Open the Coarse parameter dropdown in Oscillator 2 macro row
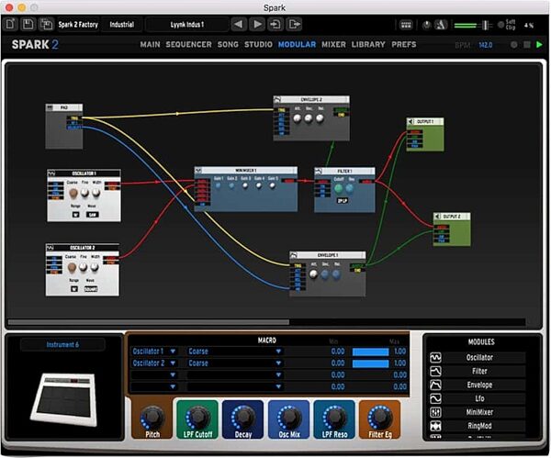Image resolution: width=551 pixels, height=458 pixels. [234, 363]
